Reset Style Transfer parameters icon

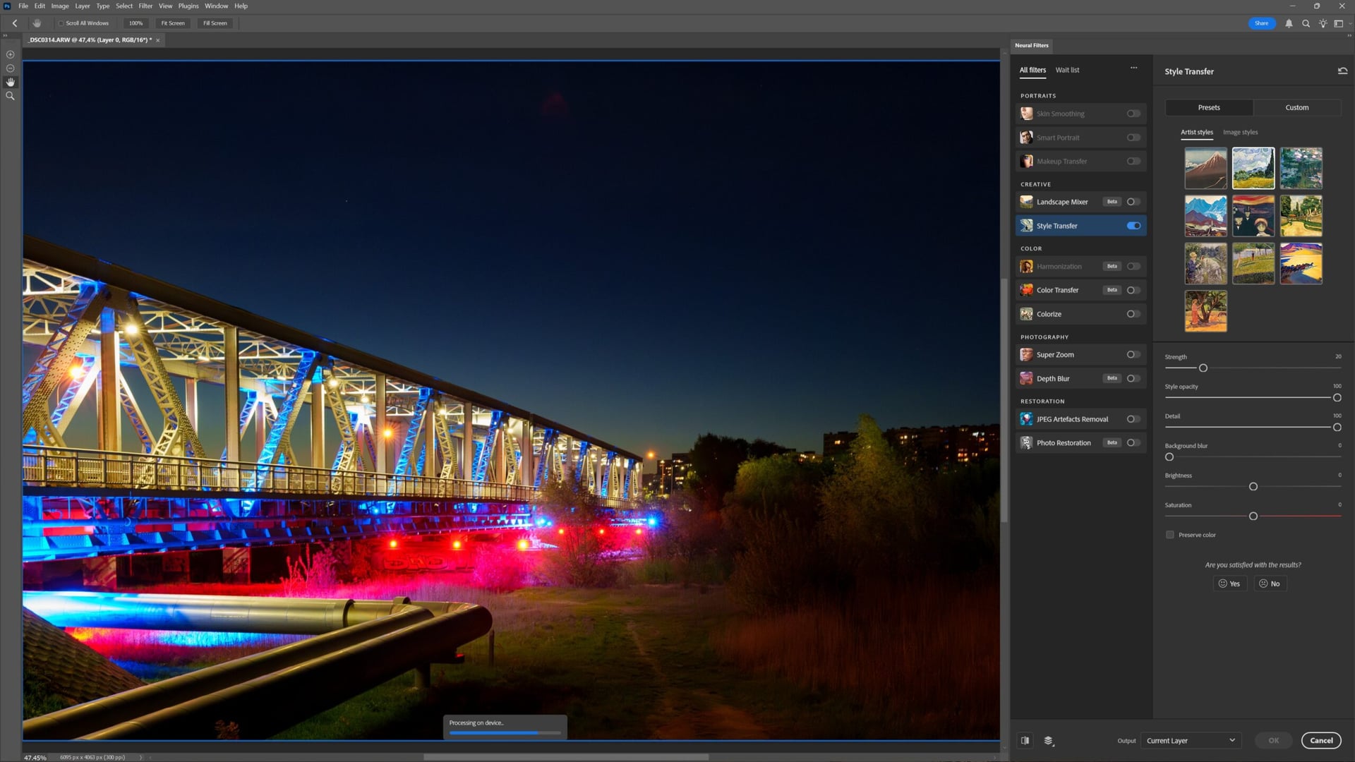1342,71
